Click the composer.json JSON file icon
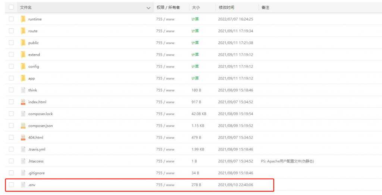 pyautogui.click(x=23, y=126)
